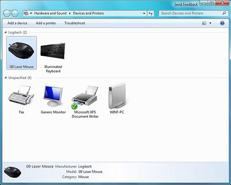Screen dimensions: 231x185
Task: Close the Devices and Printers window
Action: point(222,3)
